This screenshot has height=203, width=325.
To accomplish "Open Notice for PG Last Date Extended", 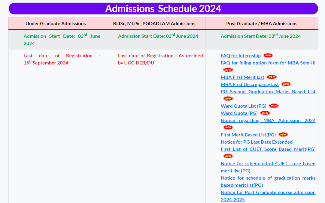I will point(257,142).
